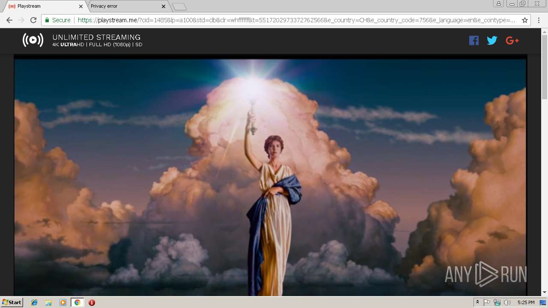Open Action Center flag icon
Screen dimensions: 548x308
[x=487, y=302]
